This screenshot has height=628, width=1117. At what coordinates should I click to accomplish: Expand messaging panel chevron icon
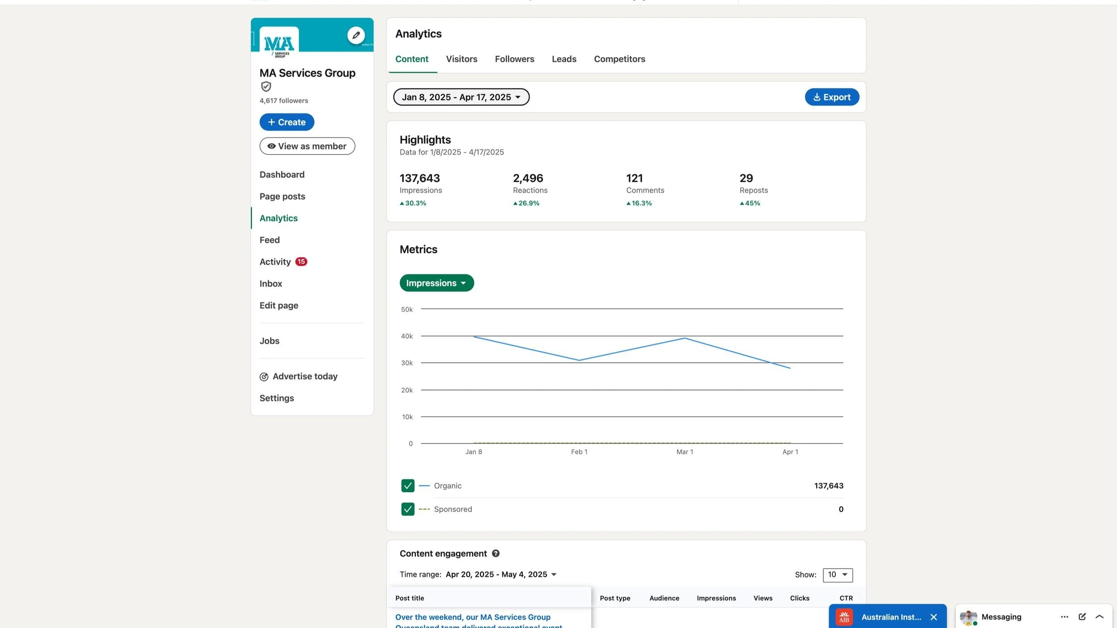(1099, 617)
